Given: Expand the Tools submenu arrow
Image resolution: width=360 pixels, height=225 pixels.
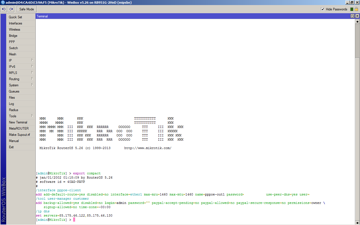Looking at the screenshot, I should point(32,116).
